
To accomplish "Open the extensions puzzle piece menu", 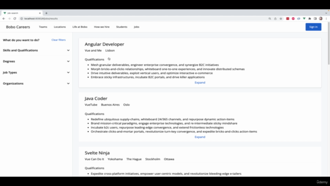I will [x=309, y=19].
